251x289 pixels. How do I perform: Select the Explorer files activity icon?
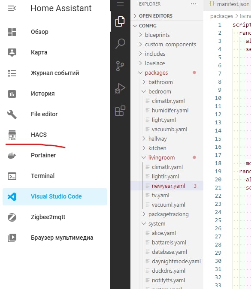coord(120,21)
